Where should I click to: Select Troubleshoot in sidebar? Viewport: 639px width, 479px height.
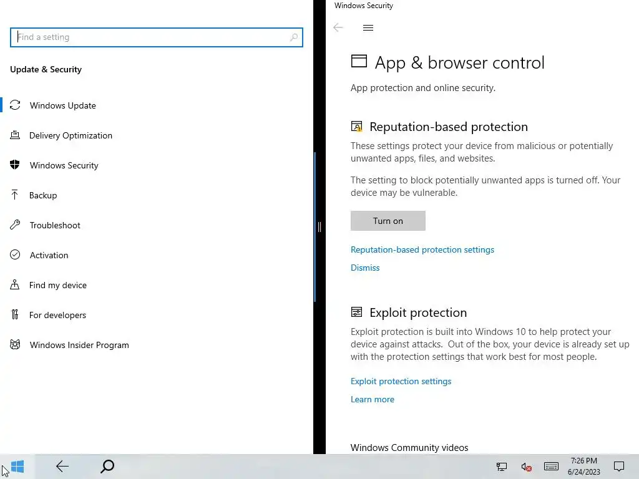pyautogui.click(x=55, y=225)
